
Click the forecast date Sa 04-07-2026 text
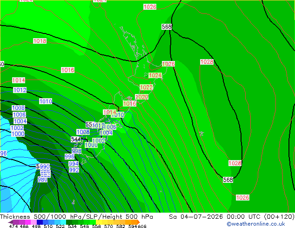[196, 217]
